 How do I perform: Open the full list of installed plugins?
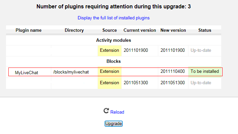(x=114, y=18)
